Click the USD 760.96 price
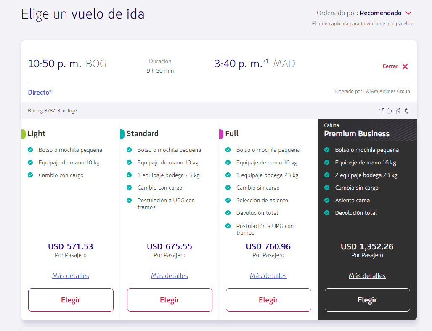Viewport: 432px width, 331px height. click(x=268, y=246)
